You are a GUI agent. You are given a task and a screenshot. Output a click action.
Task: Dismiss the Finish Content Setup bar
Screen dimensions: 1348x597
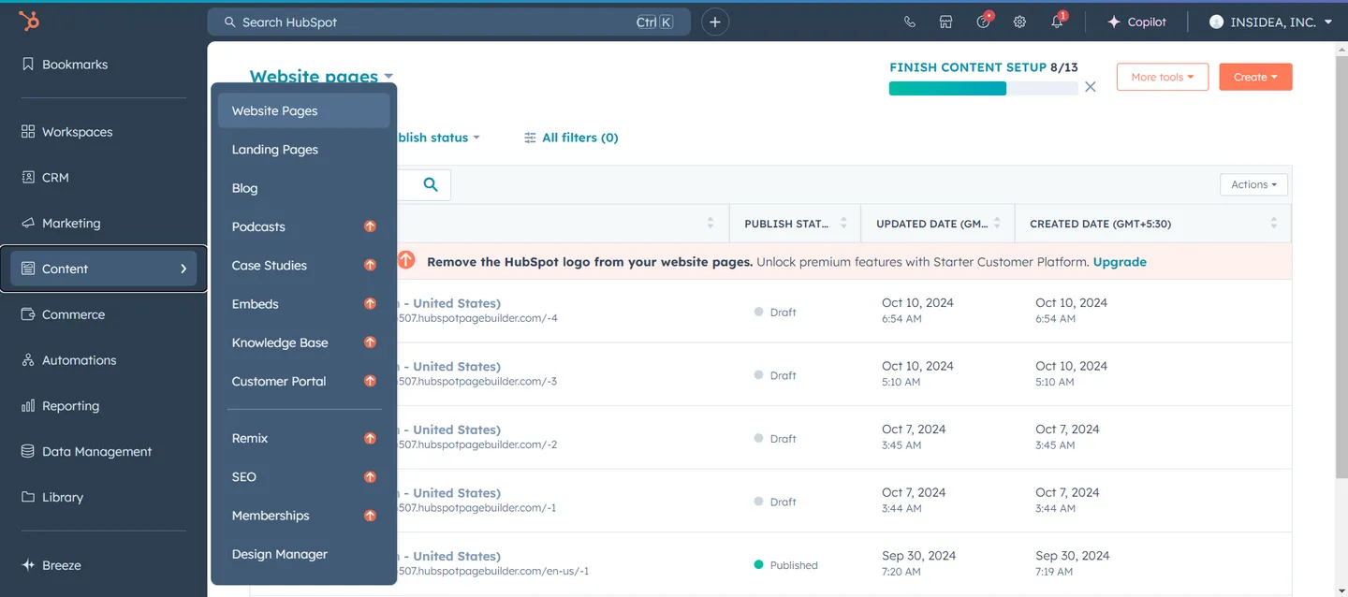[1090, 87]
